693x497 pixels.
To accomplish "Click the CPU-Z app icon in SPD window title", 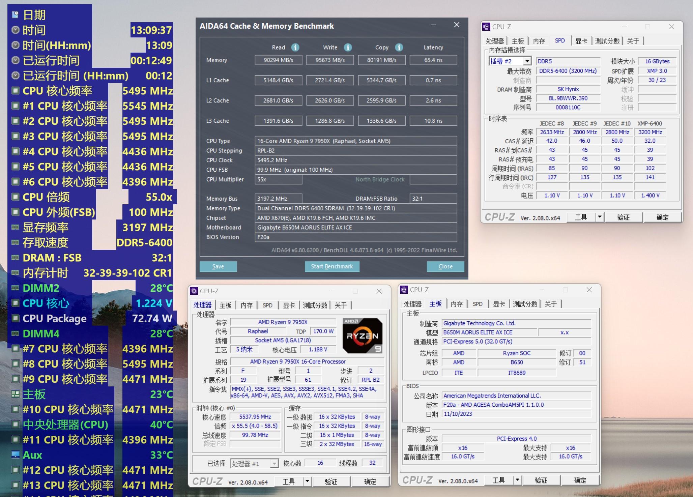I will point(486,27).
